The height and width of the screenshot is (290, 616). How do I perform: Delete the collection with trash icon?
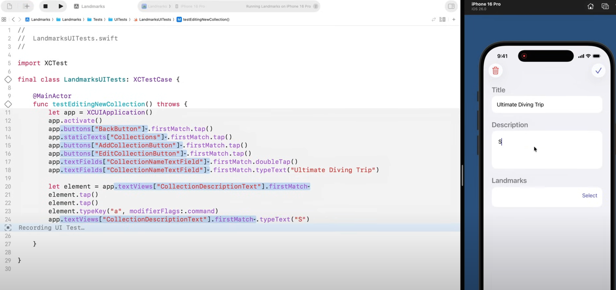[496, 70]
